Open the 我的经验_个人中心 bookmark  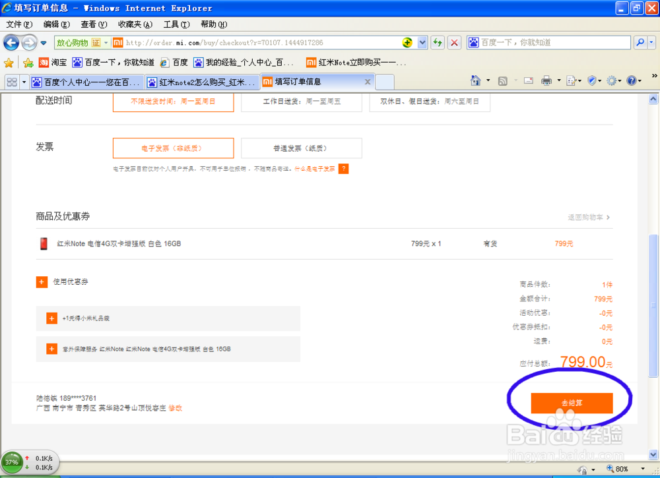[x=244, y=63]
